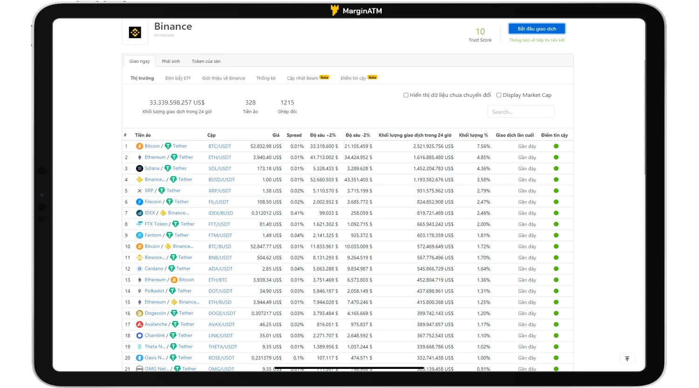Screen dimensions: 699x388
Task: Open the affiliate disclosure link under the trade button
Action: coord(537,40)
